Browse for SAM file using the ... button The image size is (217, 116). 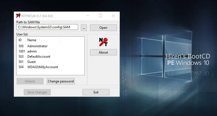point(84,28)
